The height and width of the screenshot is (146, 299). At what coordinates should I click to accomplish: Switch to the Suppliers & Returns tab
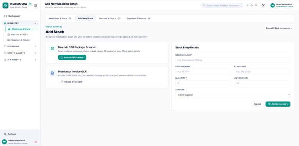click(x=139, y=18)
